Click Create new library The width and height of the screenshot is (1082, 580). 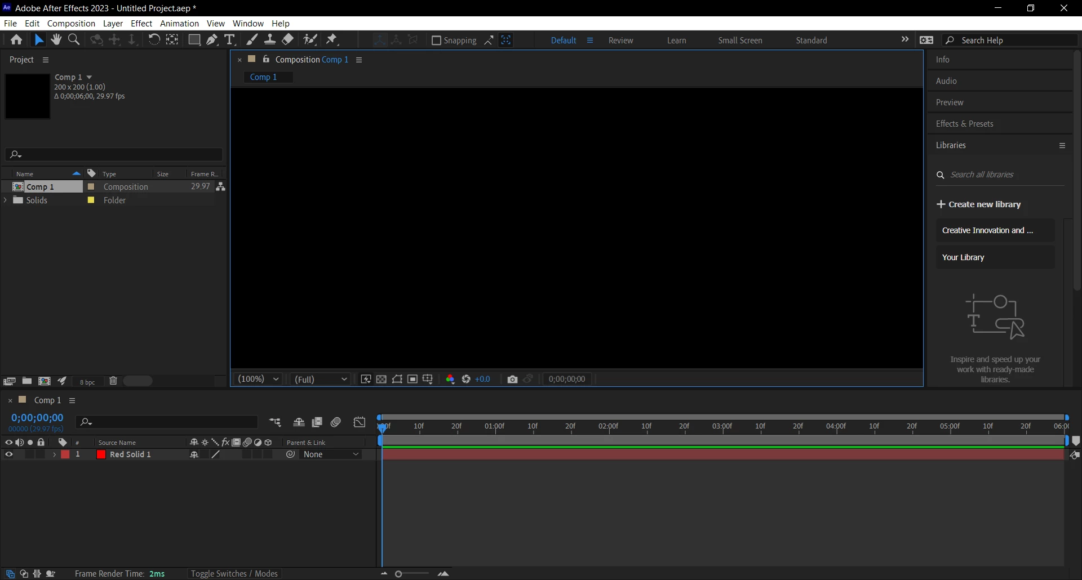(979, 204)
